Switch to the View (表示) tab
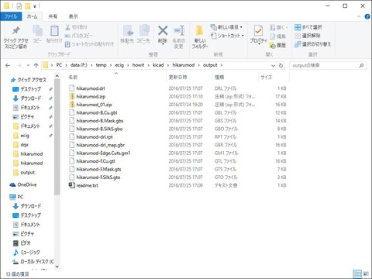 tap(73, 16)
